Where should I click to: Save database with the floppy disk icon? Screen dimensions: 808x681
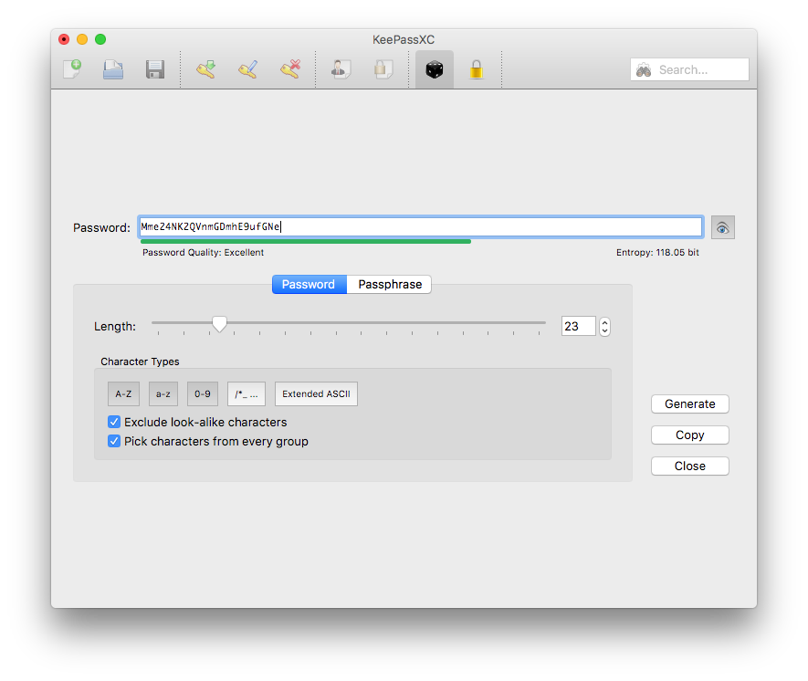154,69
